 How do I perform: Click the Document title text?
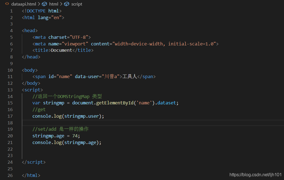(62, 50)
